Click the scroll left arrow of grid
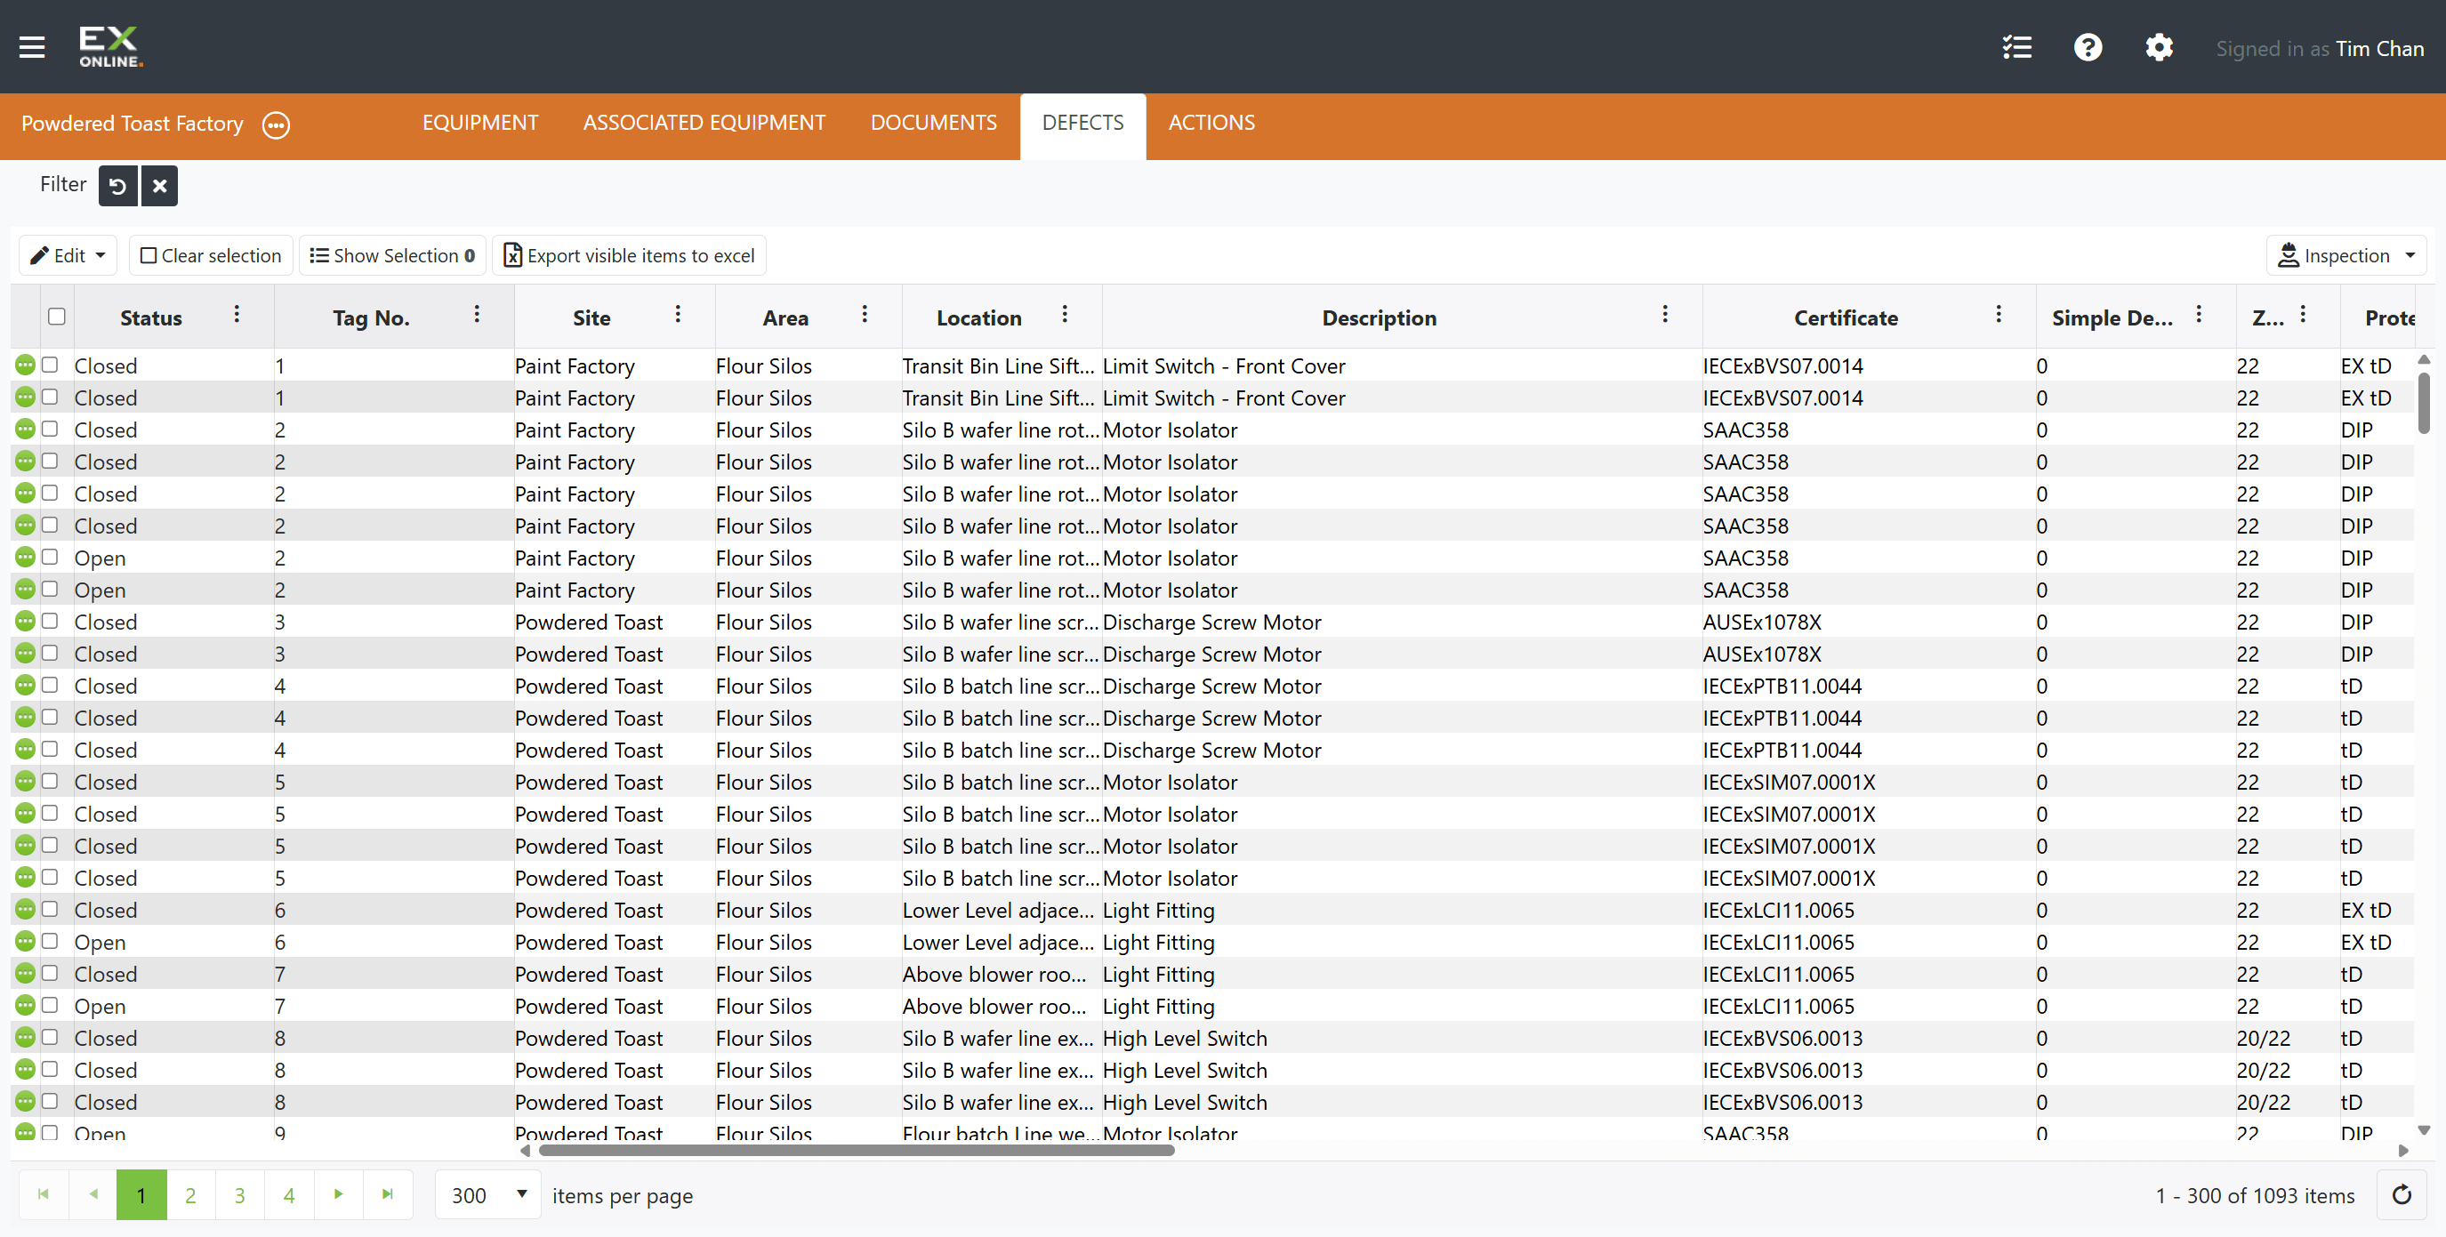Viewport: 2446px width, 1237px height. 525,1150
